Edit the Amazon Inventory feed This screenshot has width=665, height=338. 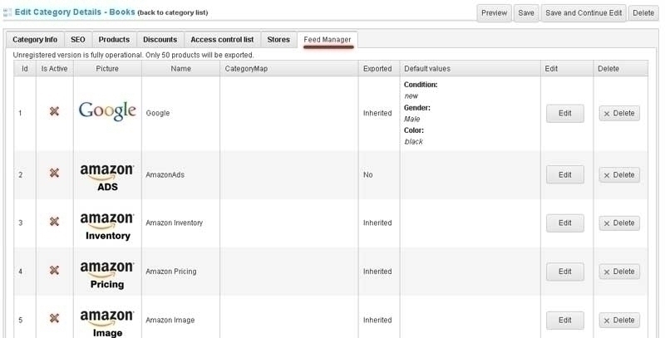565,223
